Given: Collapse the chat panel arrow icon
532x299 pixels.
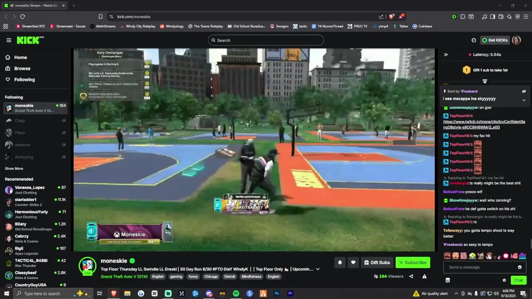Looking at the screenshot, I should pyautogui.click(x=446, y=54).
